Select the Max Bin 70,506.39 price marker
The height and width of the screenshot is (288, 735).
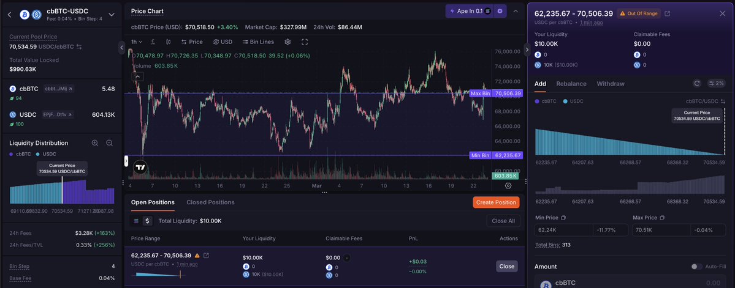496,94
